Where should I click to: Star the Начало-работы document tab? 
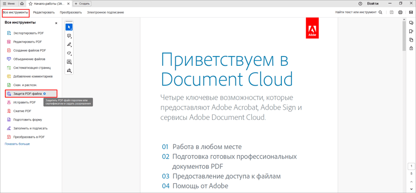click(x=31, y=4)
